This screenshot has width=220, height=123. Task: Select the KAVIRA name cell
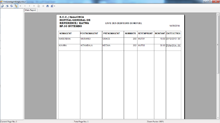pyautogui.click(x=63, y=45)
